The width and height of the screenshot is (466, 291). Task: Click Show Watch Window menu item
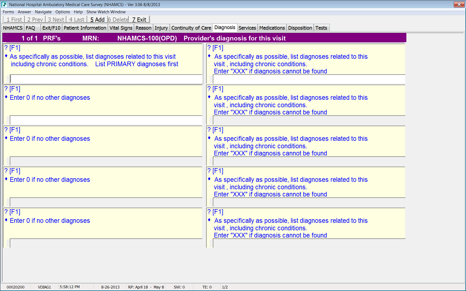[x=106, y=12]
